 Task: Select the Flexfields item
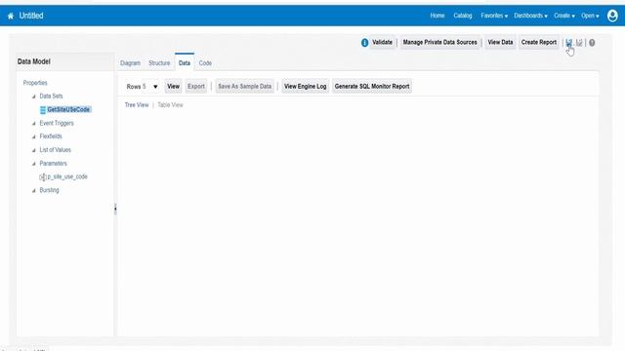click(x=51, y=136)
